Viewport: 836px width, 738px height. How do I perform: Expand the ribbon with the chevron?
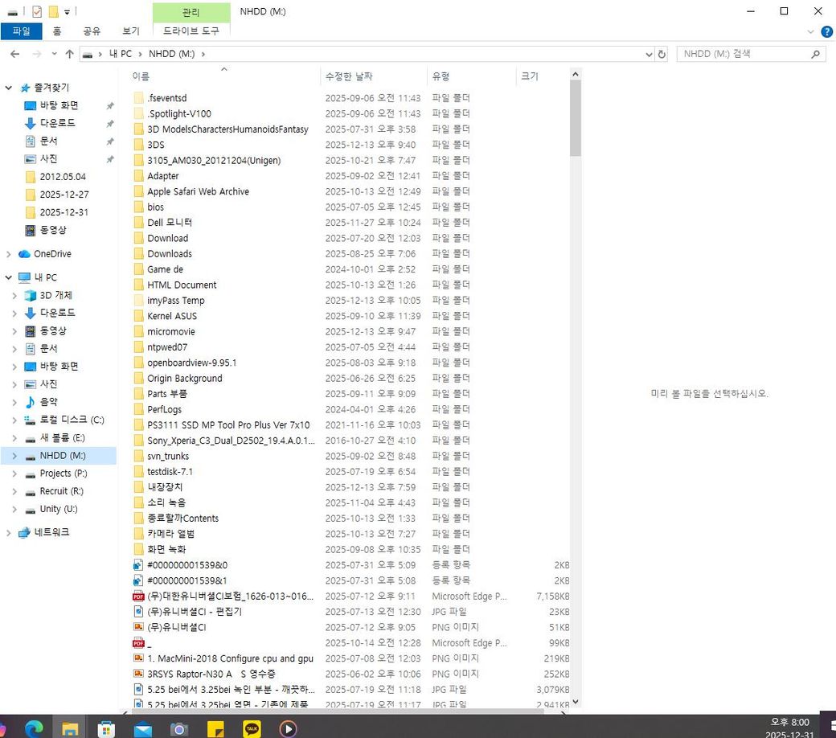point(810,31)
